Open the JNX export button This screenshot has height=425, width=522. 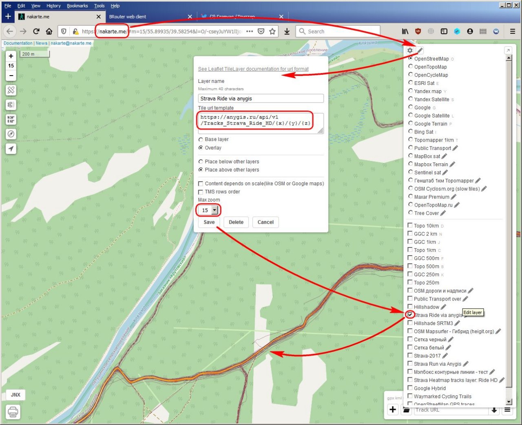click(15, 395)
